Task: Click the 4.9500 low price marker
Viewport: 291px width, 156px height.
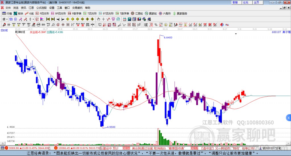Action: click(x=111, y=127)
